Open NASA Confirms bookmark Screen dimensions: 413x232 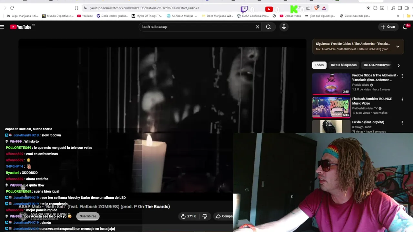point(253,16)
